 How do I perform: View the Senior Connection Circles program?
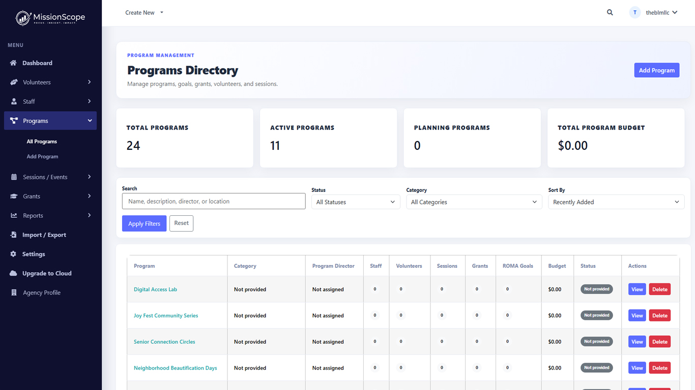click(x=637, y=342)
